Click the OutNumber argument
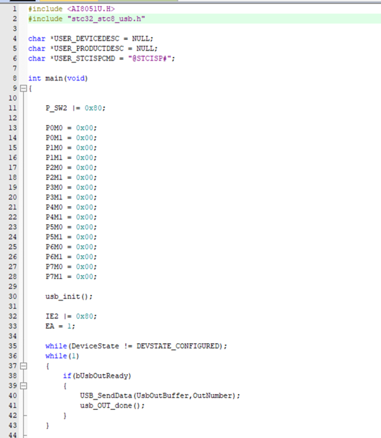 (213, 396)
